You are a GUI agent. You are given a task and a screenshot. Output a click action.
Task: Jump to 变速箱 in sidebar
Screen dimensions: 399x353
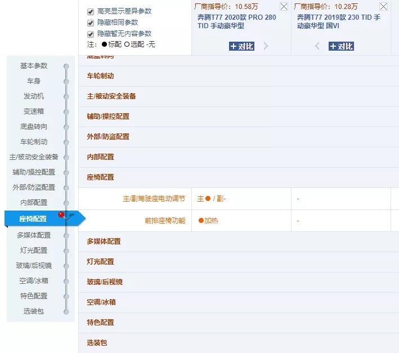click(34, 111)
